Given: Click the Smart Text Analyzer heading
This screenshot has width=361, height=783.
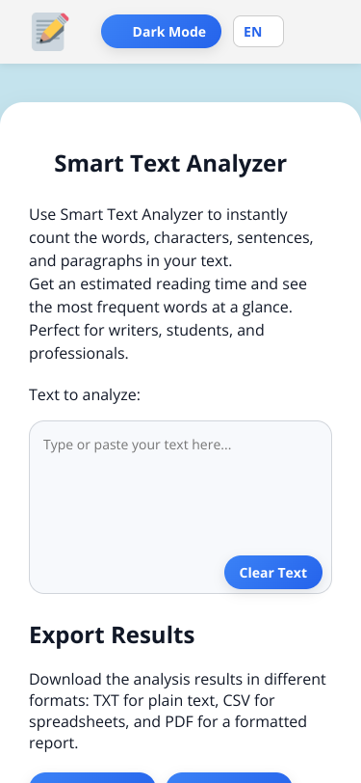Looking at the screenshot, I should [x=170, y=164].
